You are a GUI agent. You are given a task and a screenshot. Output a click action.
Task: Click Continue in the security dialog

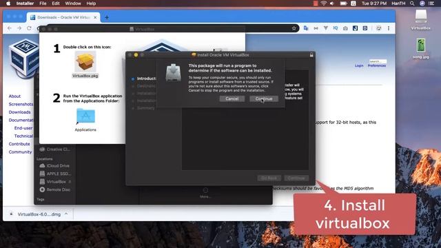pyautogui.click(x=264, y=99)
